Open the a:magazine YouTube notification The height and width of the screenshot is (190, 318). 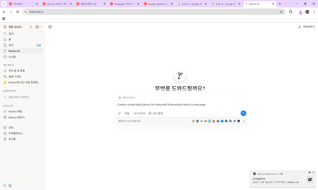283,178
